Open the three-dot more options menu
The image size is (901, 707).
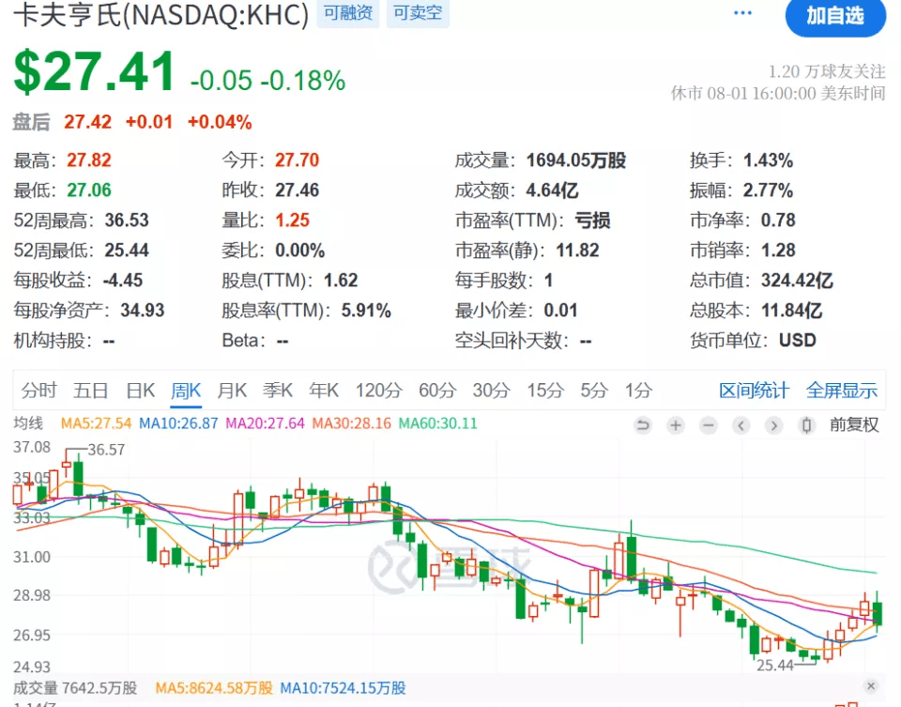tap(742, 14)
